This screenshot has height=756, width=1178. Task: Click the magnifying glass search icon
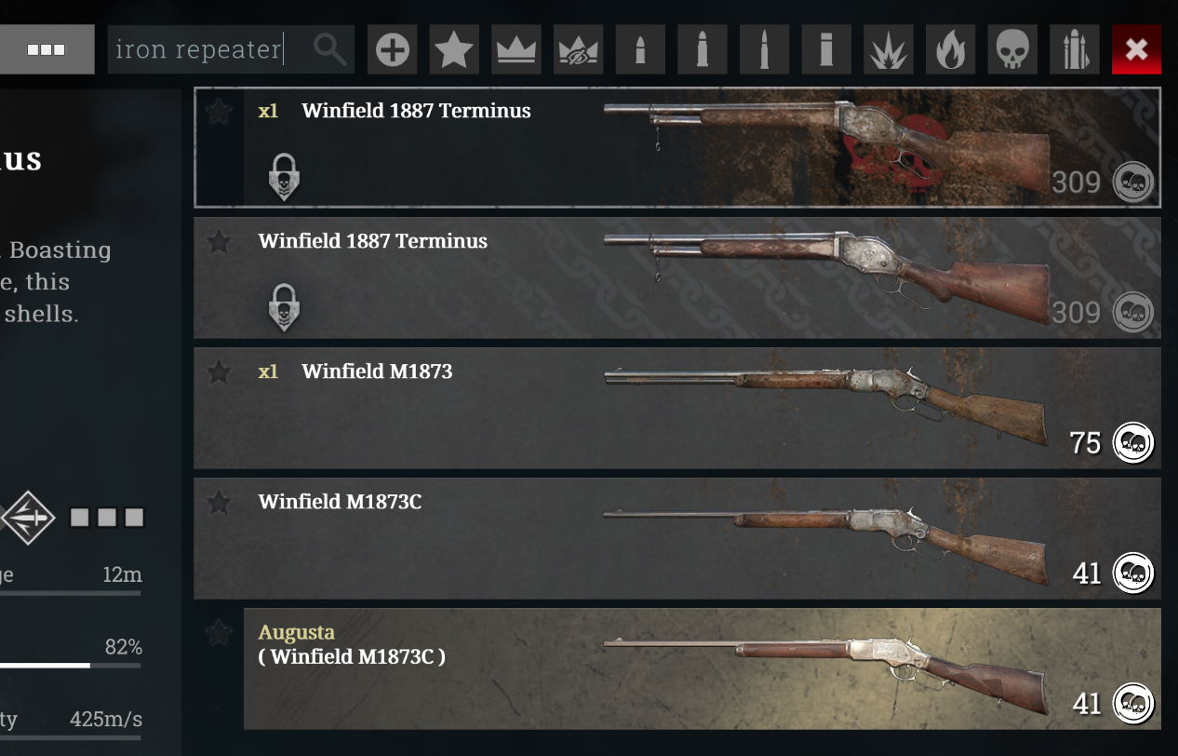(x=329, y=48)
